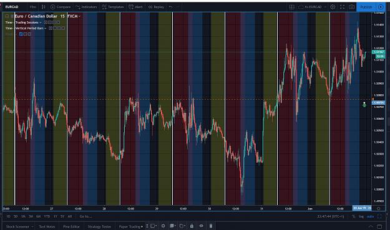Open the time axis settings icon

(379, 208)
